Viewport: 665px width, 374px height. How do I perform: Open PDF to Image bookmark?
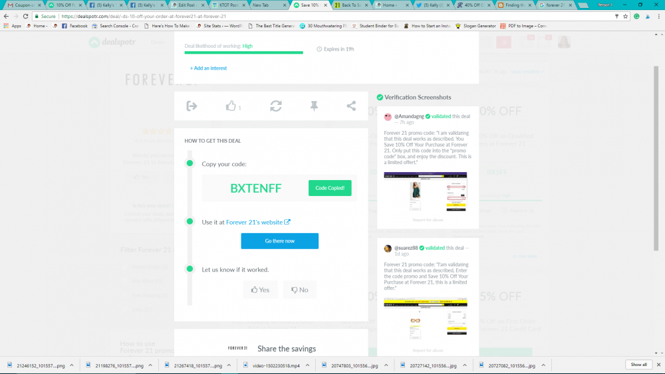[524, 26]
